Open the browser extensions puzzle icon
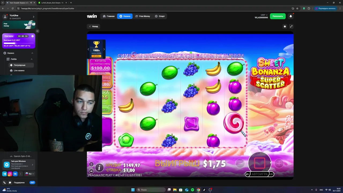The image size is (343, 193). coord(309,8)
